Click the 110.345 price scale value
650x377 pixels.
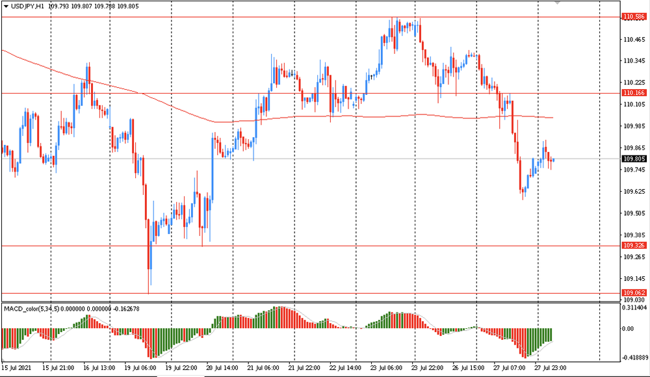[634, 61]
